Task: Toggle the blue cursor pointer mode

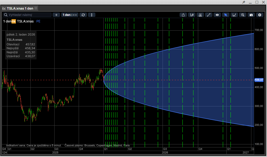Action: tap(226, 15)
